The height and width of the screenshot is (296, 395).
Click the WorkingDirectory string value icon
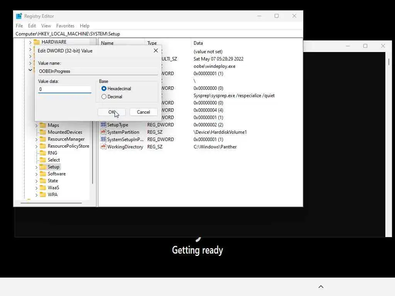click(103, 146)
